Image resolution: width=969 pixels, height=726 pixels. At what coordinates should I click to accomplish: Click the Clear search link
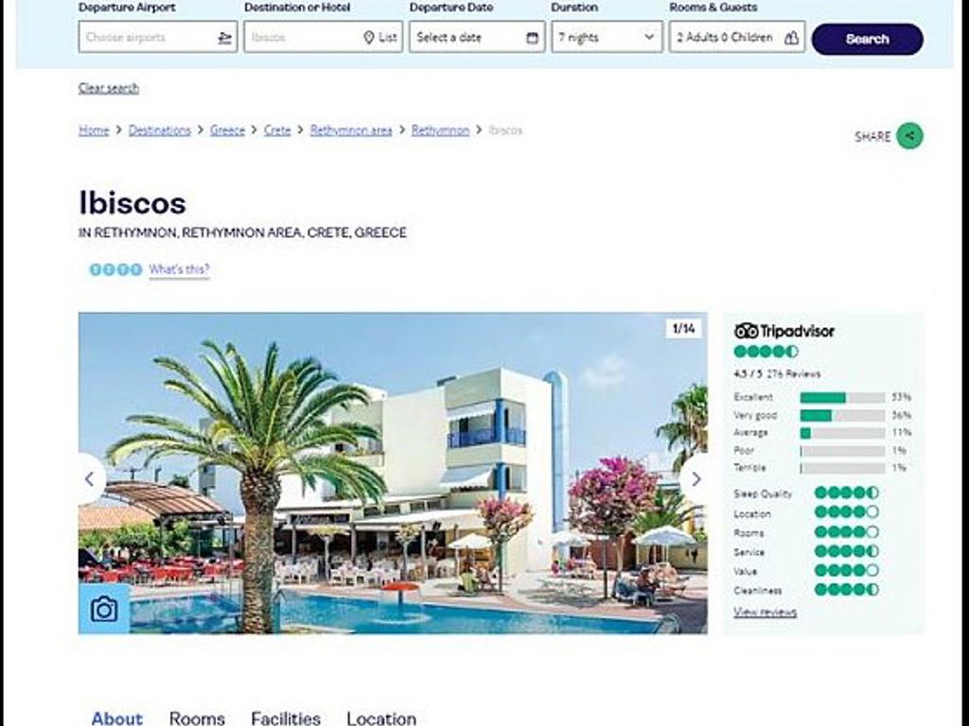click(x=108, y=88)
